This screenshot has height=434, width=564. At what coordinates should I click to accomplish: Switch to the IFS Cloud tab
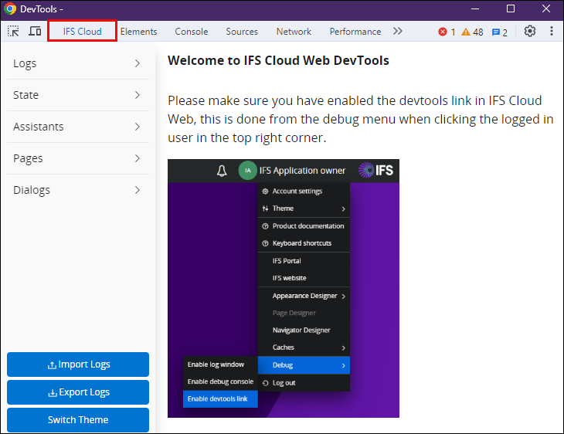point(82,32)
